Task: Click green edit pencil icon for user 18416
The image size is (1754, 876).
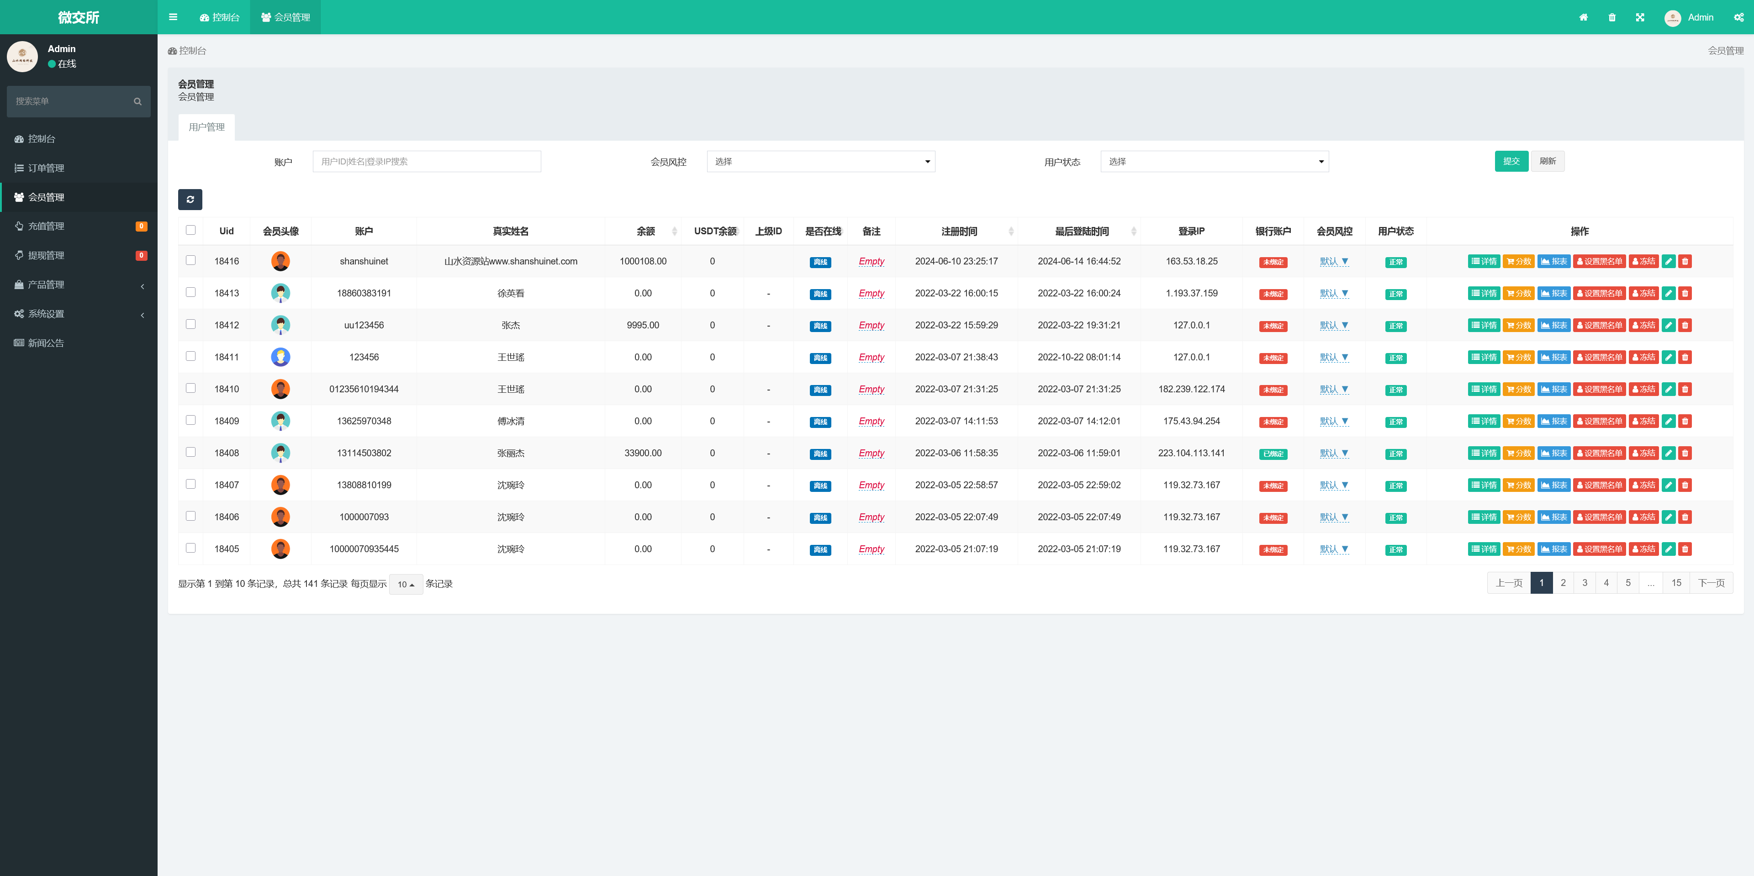Action: (1668, 261)
